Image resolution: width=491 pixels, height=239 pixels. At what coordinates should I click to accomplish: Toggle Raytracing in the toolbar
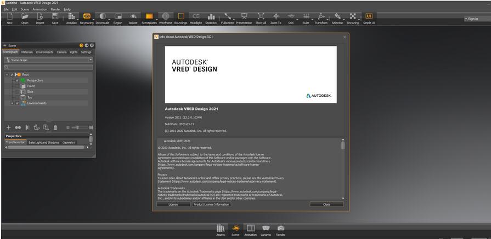87,19
